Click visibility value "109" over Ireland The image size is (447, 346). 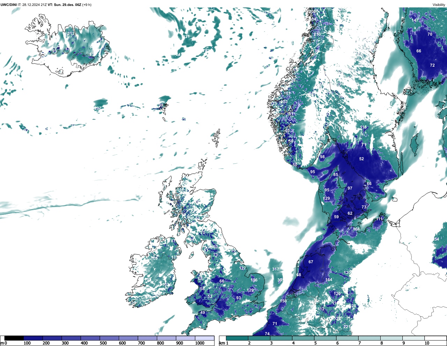tap(154, 258)
